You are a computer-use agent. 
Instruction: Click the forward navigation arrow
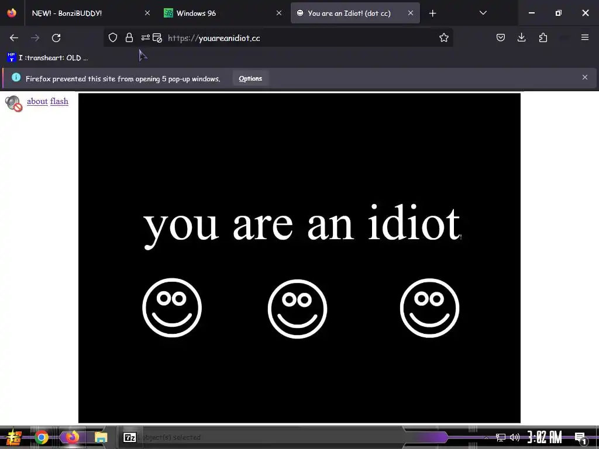pyautogui.click(x=35, y=38)
